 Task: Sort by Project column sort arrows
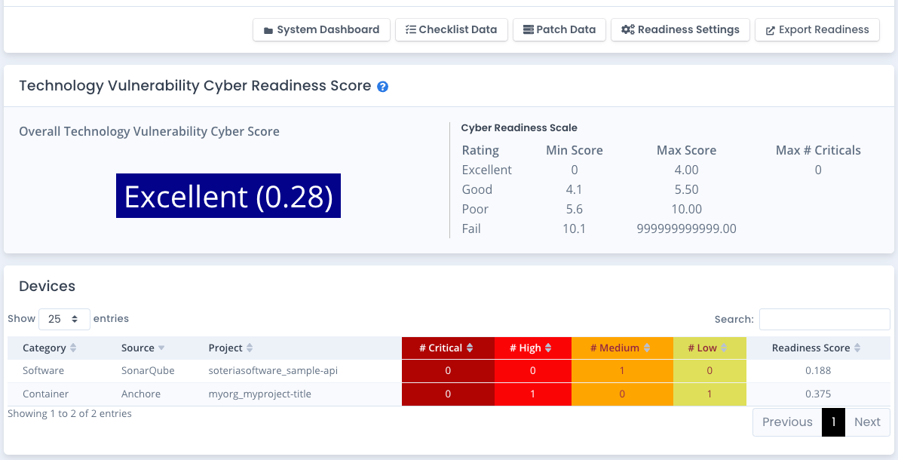point(250,348)
